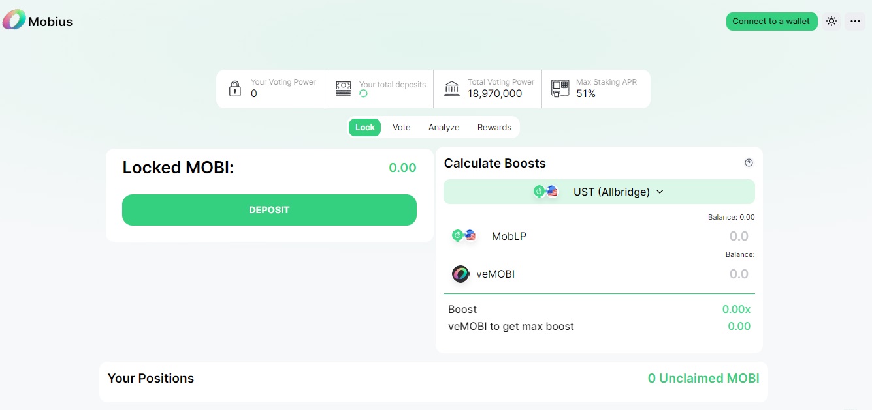Click the padlock Voting Power icon
The width and height of the screenshot is (872, 410).
[235, 89]
